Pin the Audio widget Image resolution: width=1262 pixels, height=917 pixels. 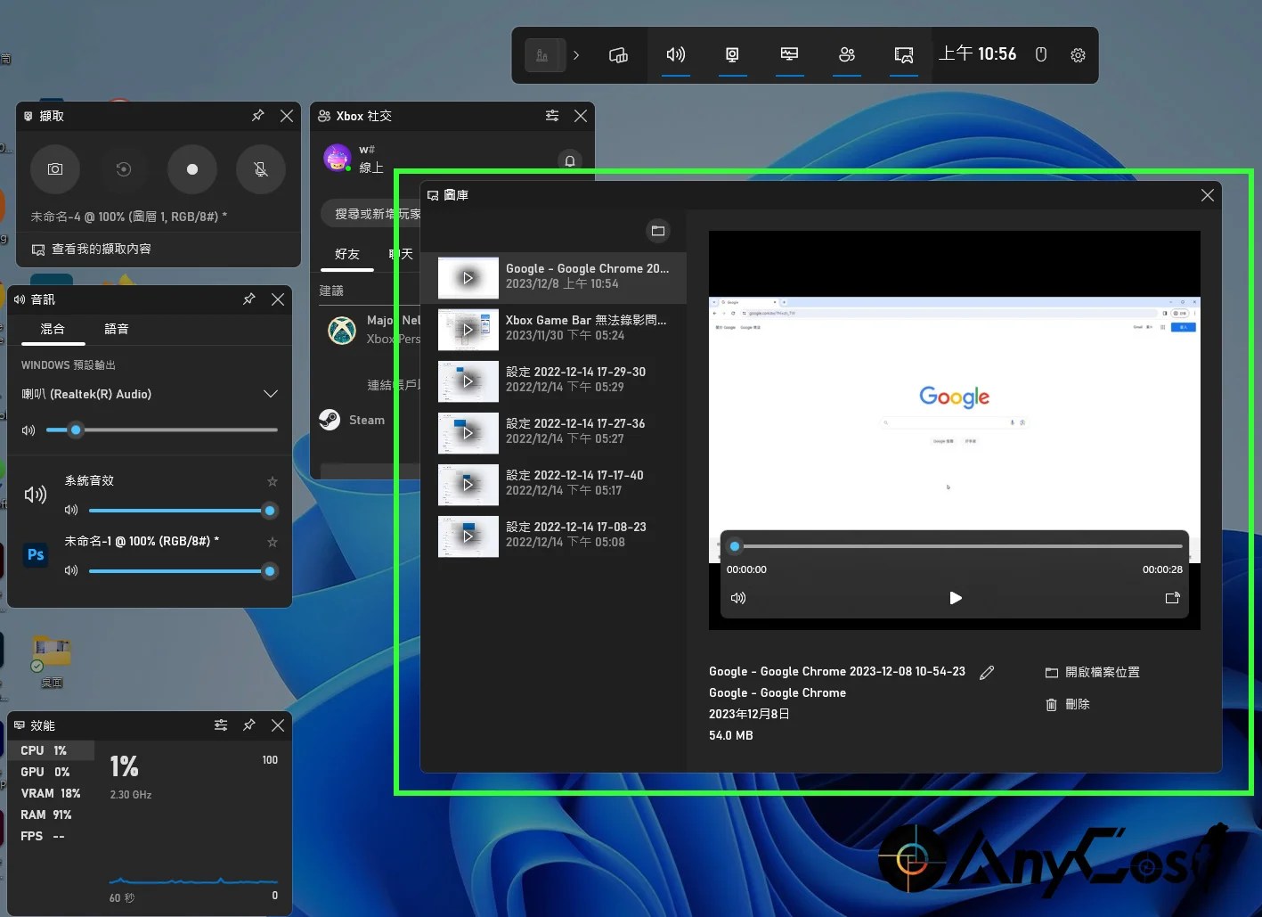pyautogui.click(x=249, y=299)
